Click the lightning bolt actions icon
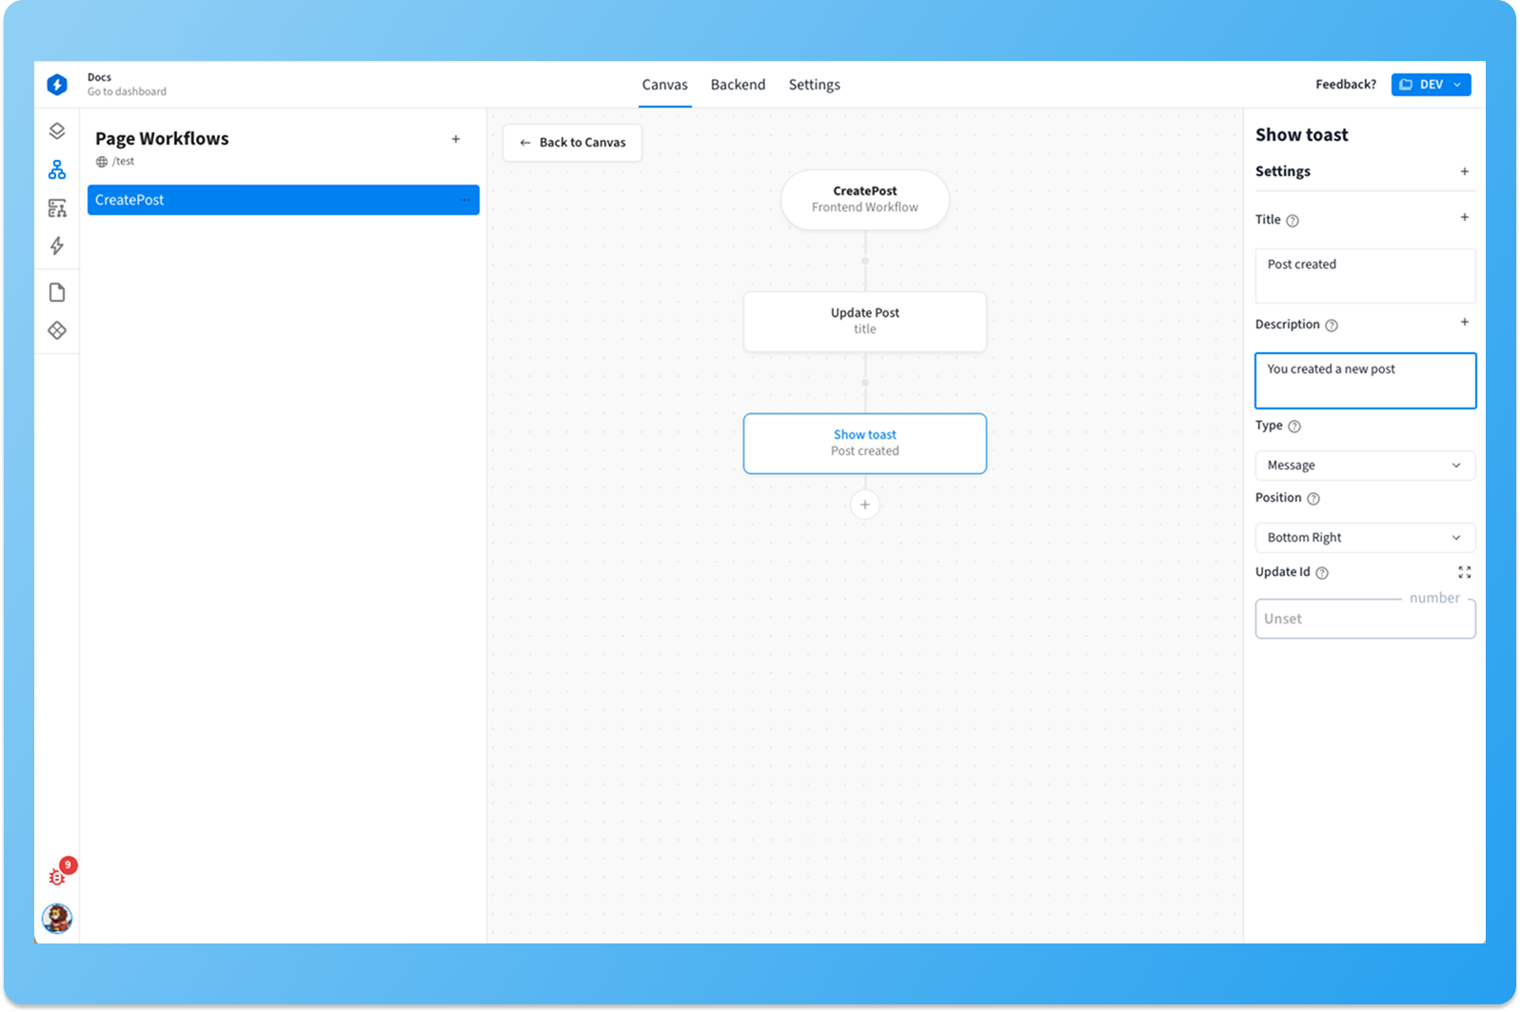Image resolution: width=1520 pixels, height=1012 pixels. pyautogui.click(x=57, y=246)
